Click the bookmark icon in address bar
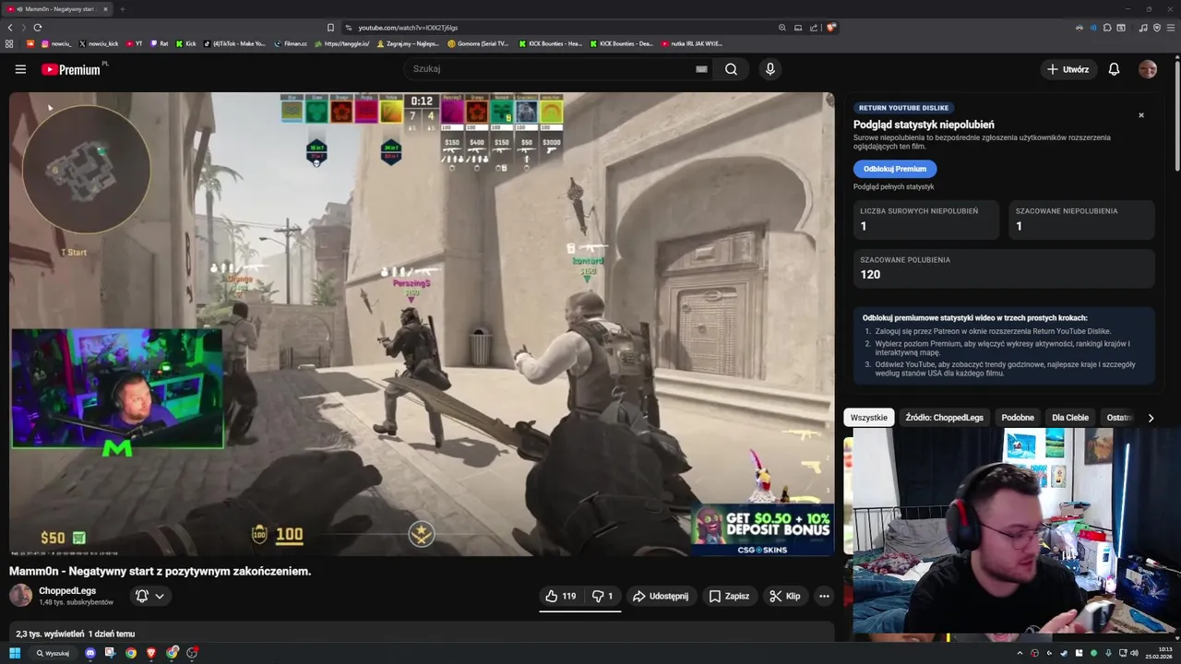 click(330, 28)
